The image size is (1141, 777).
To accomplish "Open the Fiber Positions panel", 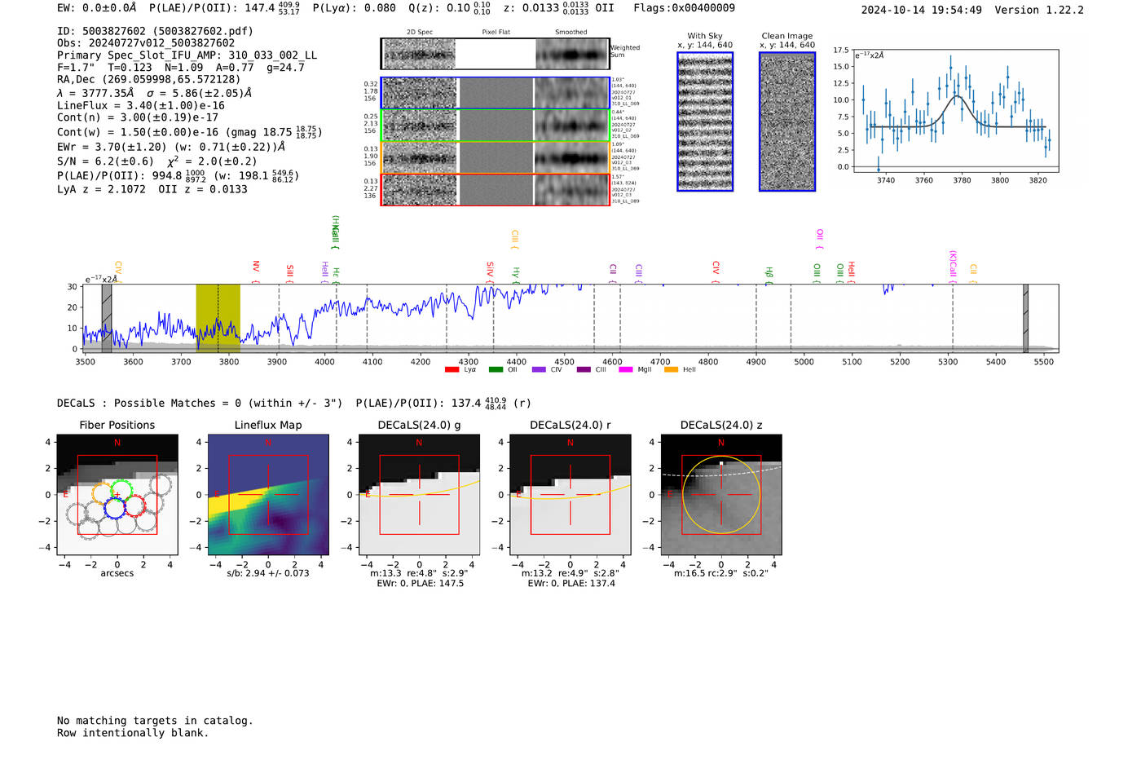I will tap(117, 495).
